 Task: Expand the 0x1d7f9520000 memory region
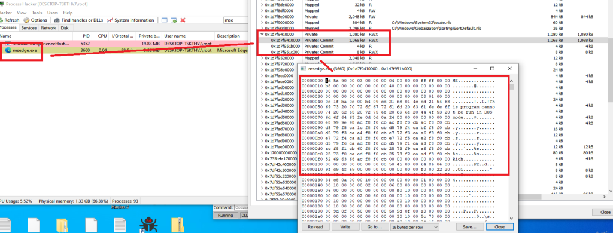point(262,58)
